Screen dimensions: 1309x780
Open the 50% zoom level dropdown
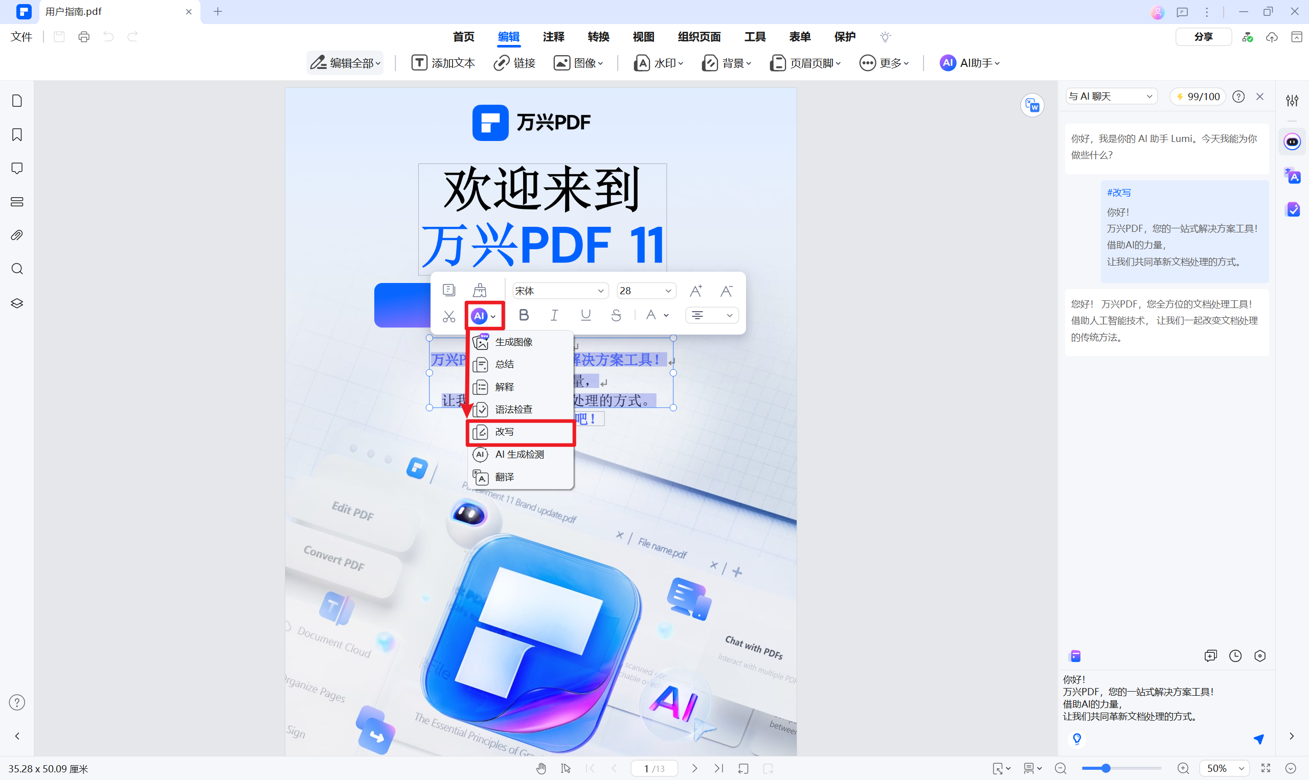[x=1225, y=768]
